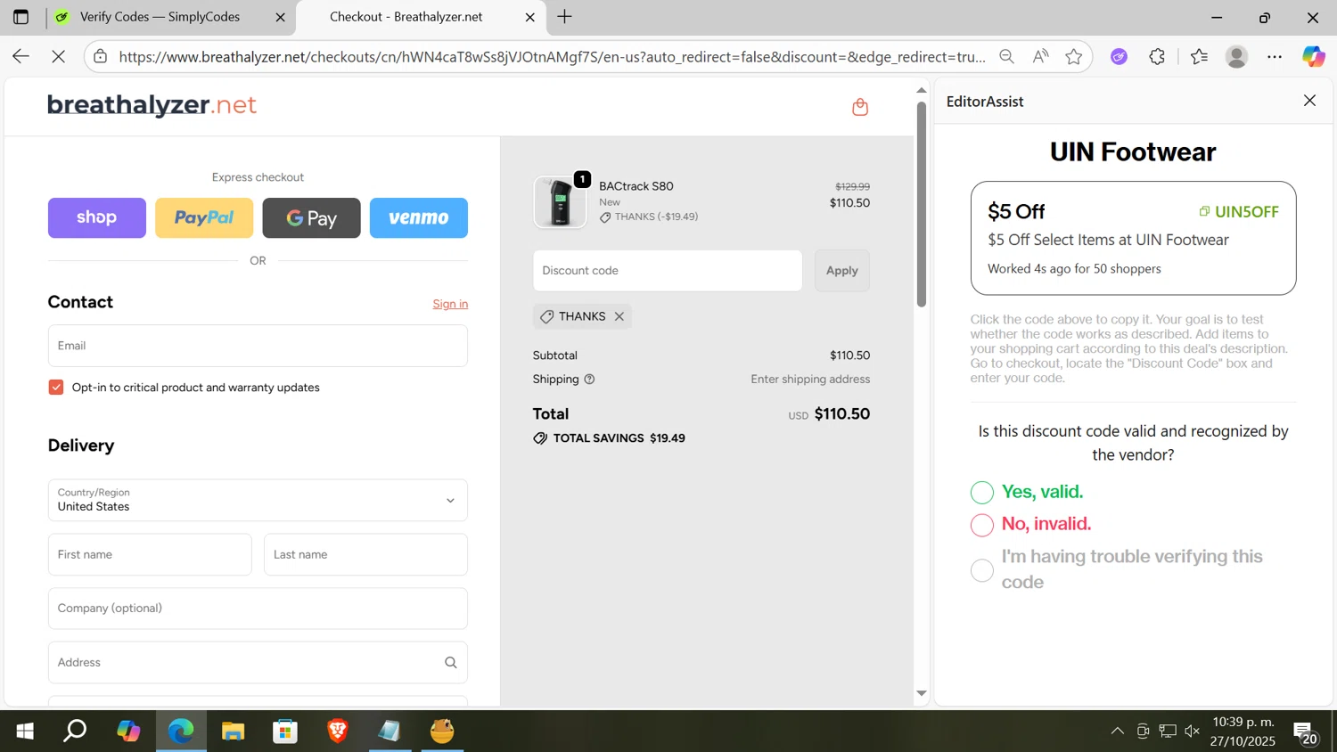Click the browser address bar URL
This screenshot has width=1337, height=752.
[x=552, y=56]
